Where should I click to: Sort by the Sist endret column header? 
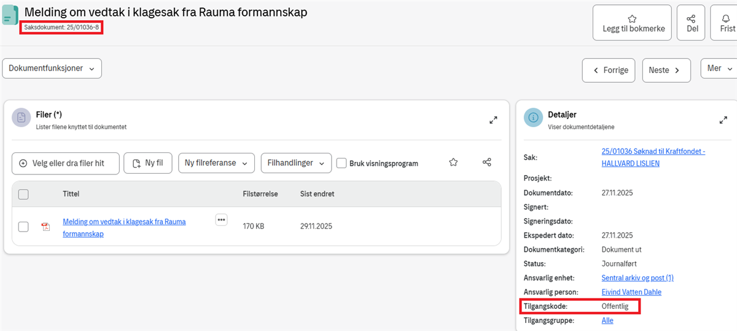317,194
